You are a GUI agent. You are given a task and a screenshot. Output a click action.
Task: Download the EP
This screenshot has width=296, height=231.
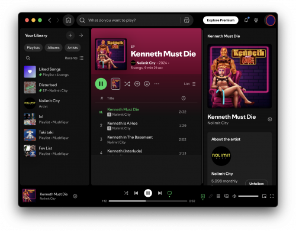point(147,84)
